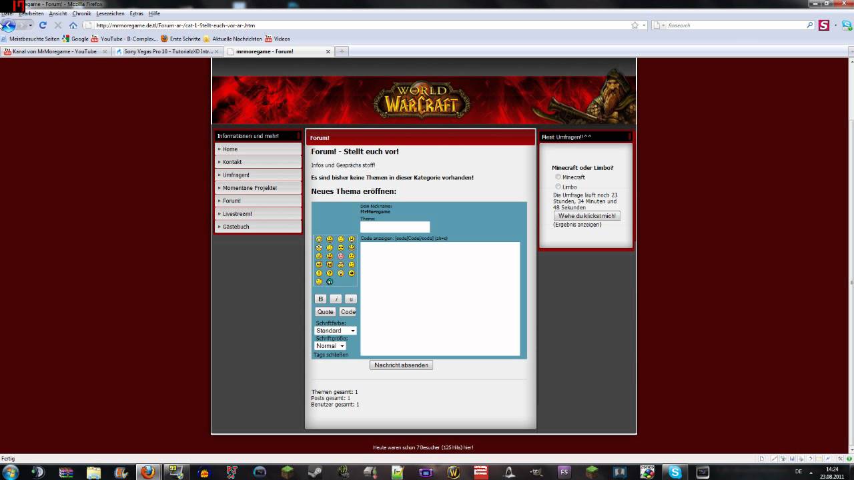Open the Hilfe menu
Image resolution: width=854 pixels, height=480 pixels.
[x=154, y=13]
